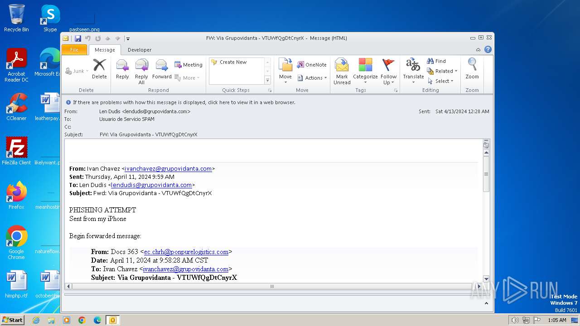Click the Reply icon in the ribbon

122,69
